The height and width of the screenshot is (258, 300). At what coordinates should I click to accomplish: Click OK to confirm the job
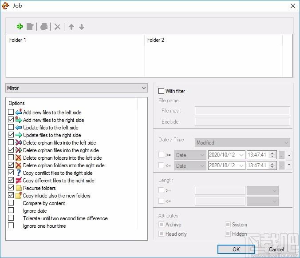click(236, 249)
